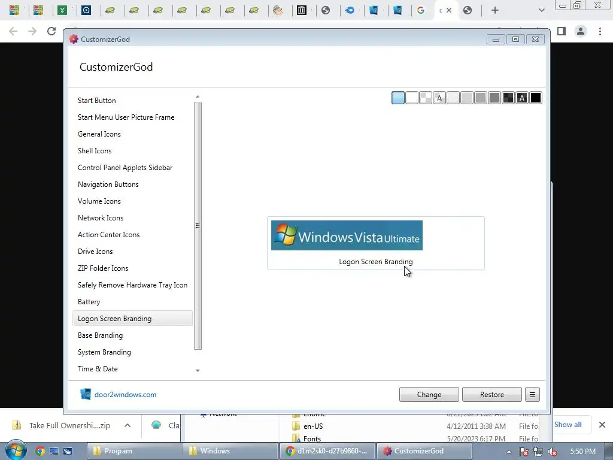Open Action Center flag tray icon
The image size is (613, 460).
coord(523,452)
